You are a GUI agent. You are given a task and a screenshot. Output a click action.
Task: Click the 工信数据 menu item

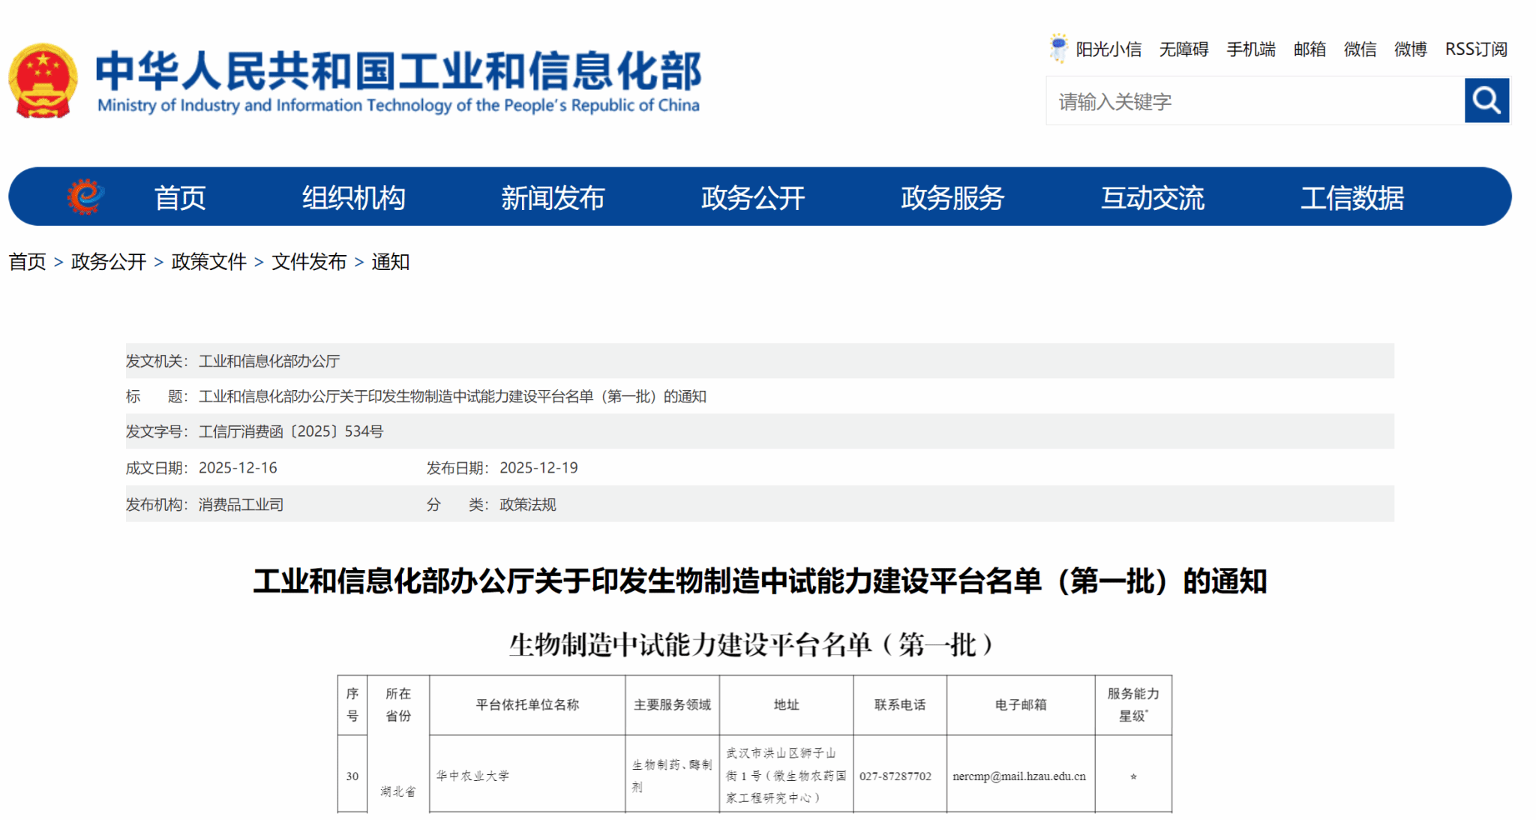click(x=1353, y=197)
